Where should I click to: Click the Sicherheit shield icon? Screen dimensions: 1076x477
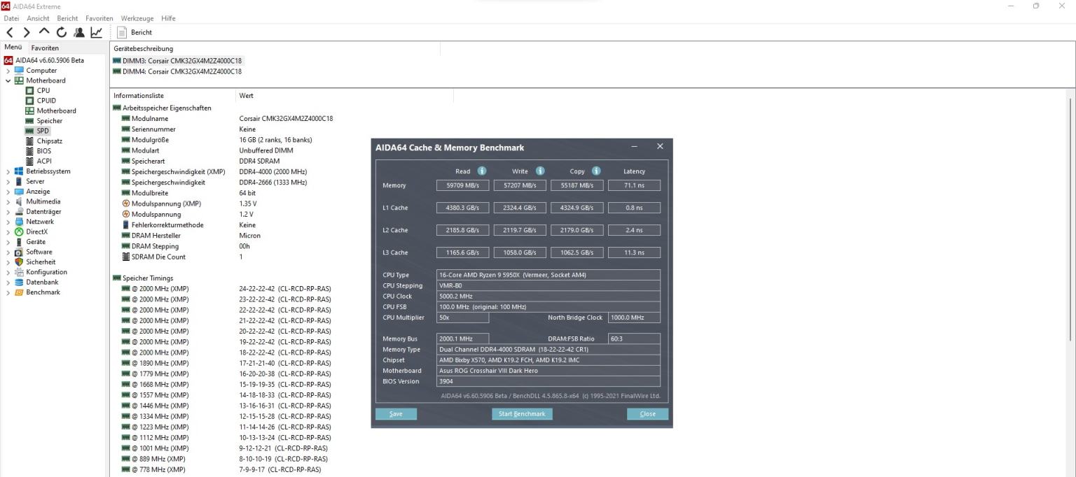pyautogui.click(x=19, y=262)
